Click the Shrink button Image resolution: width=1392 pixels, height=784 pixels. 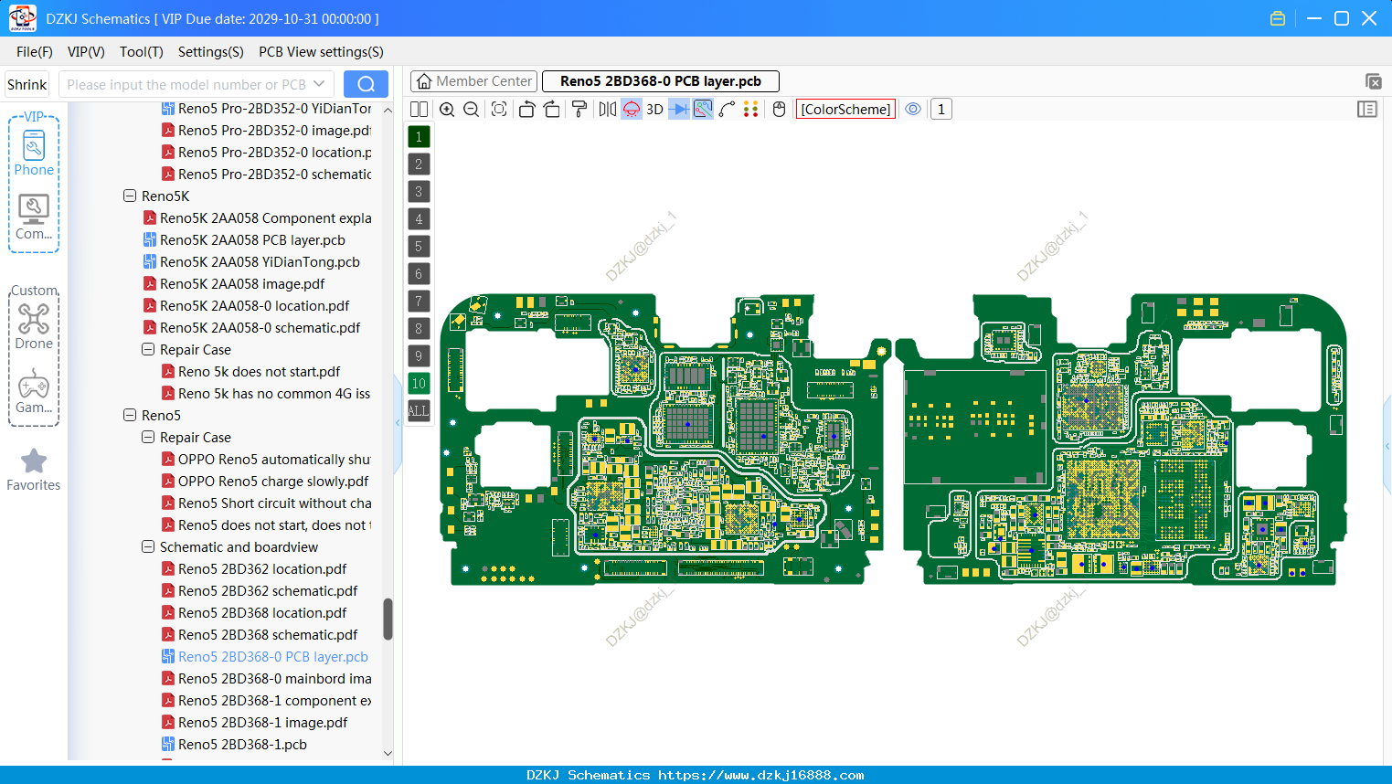pyautogui.click(x=27, y=84)
